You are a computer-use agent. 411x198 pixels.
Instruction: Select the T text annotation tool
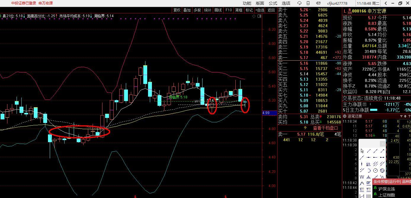click(x=368, y=190)
